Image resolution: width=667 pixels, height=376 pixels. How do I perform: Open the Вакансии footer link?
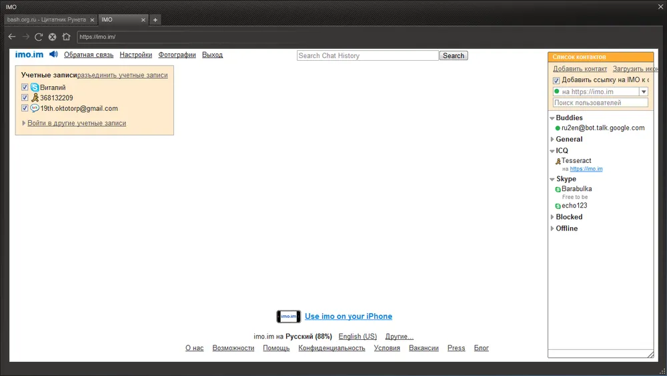coord(424,348)
